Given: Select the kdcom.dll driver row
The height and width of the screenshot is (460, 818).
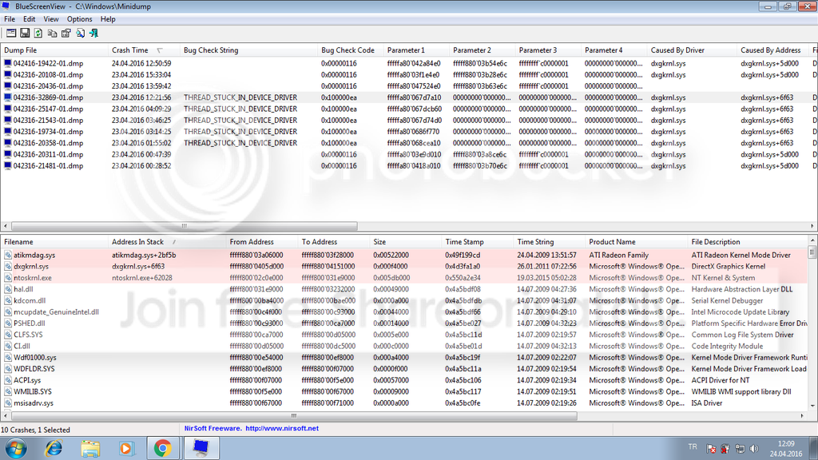Looking at the screenshot, I should click(404, 300).
